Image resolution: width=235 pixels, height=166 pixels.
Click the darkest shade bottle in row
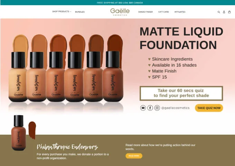pyautogui.click(x=113, y=76)
